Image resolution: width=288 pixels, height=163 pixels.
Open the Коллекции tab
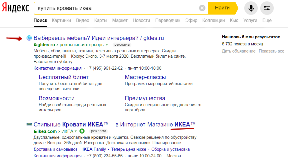[214, 20]
